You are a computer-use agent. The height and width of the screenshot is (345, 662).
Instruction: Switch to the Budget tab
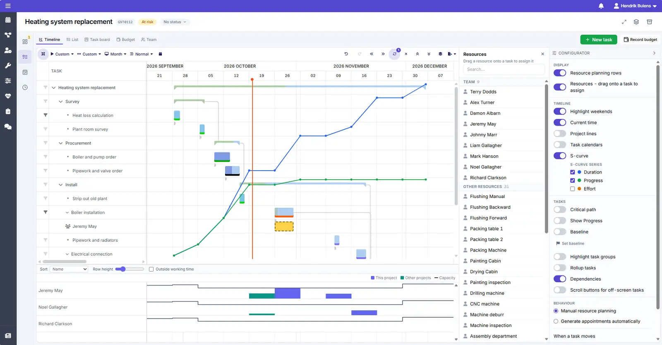click(126, 40)
